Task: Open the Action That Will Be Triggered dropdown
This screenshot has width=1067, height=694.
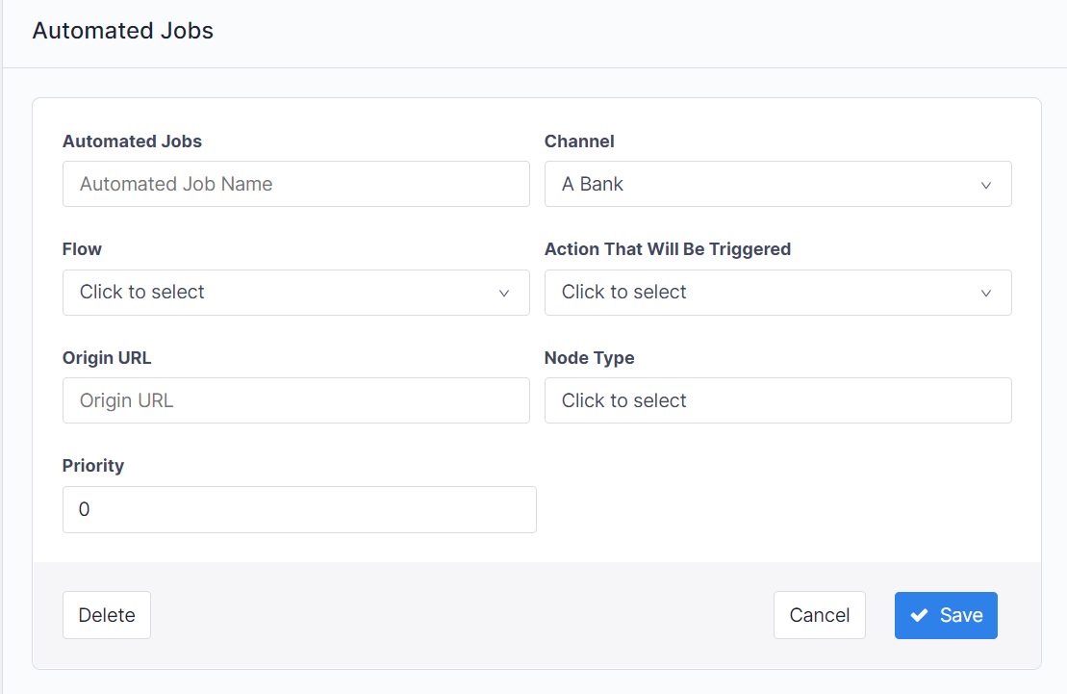Action: 777,293
